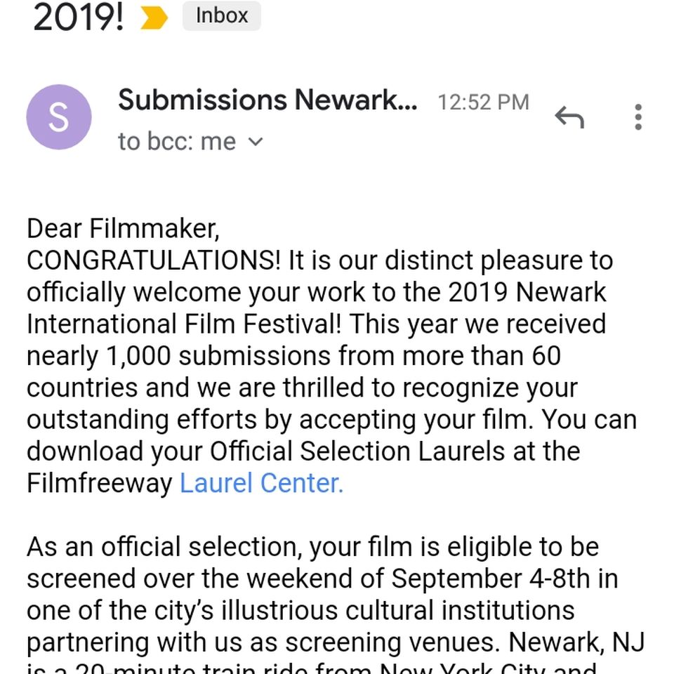The image size is (674, 674).
Task: Click 'Newark, NJ' in the body text
Action: (576, 642)
